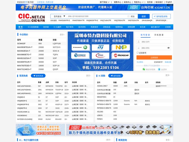Click the ST logo tile

click(x=100, y=47)
